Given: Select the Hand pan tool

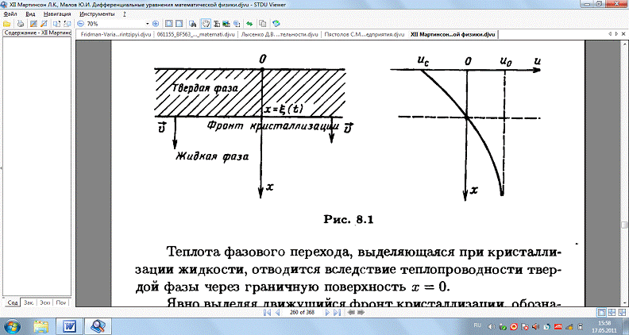Looking at the screenshot, I should tap(206, 24).
